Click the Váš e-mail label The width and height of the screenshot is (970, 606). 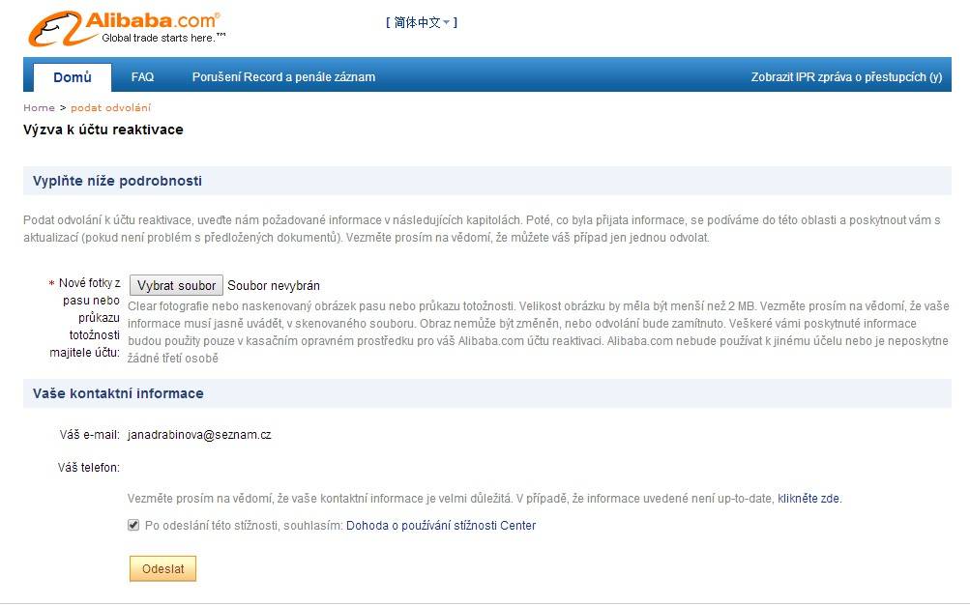(x=90, y=435)
